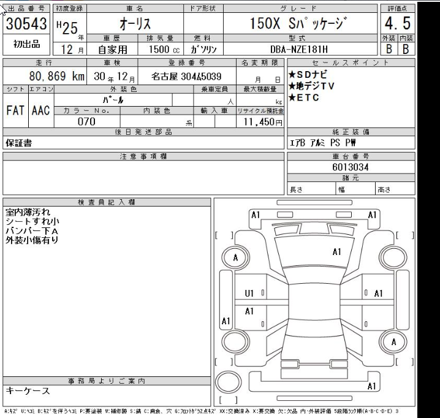Click the A1 mark on the windshield area

pos(336,251)
